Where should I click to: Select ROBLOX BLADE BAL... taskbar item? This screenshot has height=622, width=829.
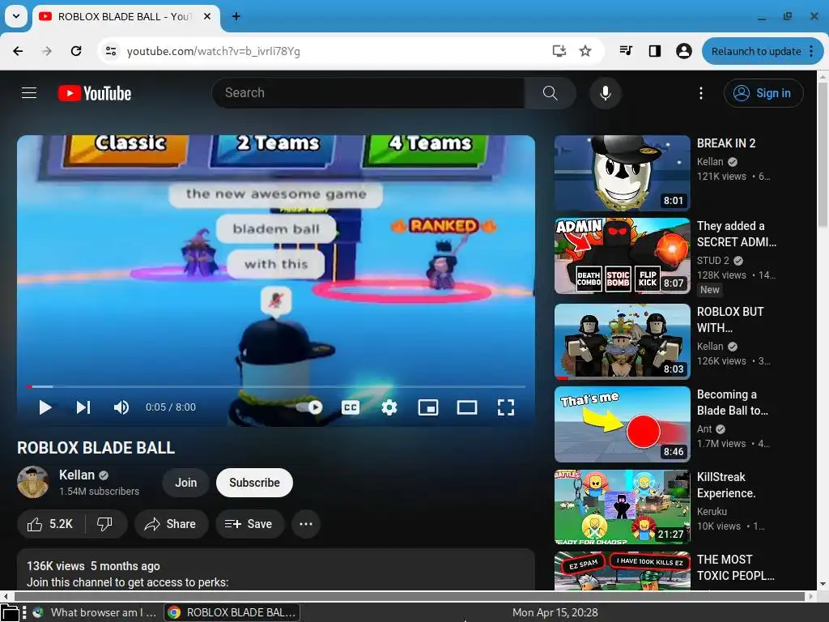232,612
